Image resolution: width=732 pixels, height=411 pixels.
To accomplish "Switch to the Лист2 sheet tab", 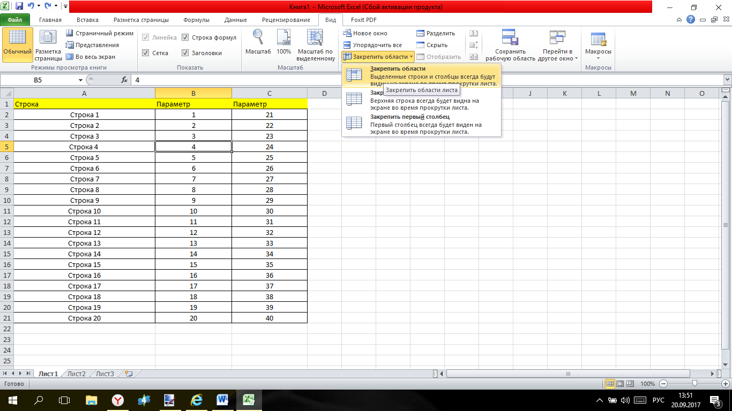I will pos(76,374).
